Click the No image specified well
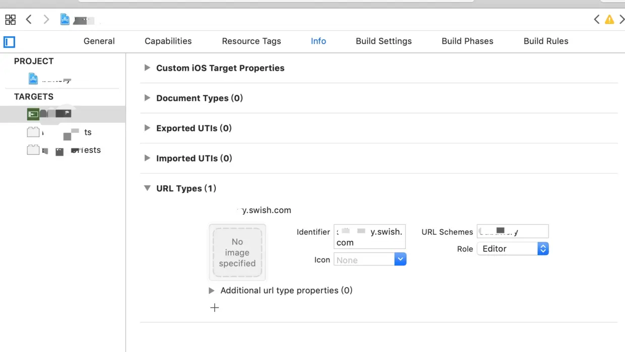 237,252
